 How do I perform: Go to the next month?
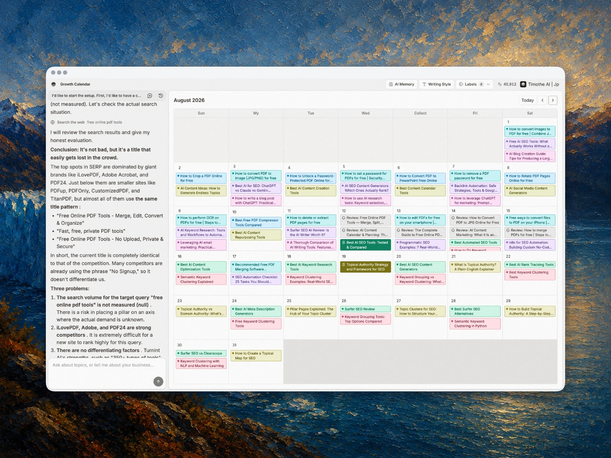[x=552, y=101]
